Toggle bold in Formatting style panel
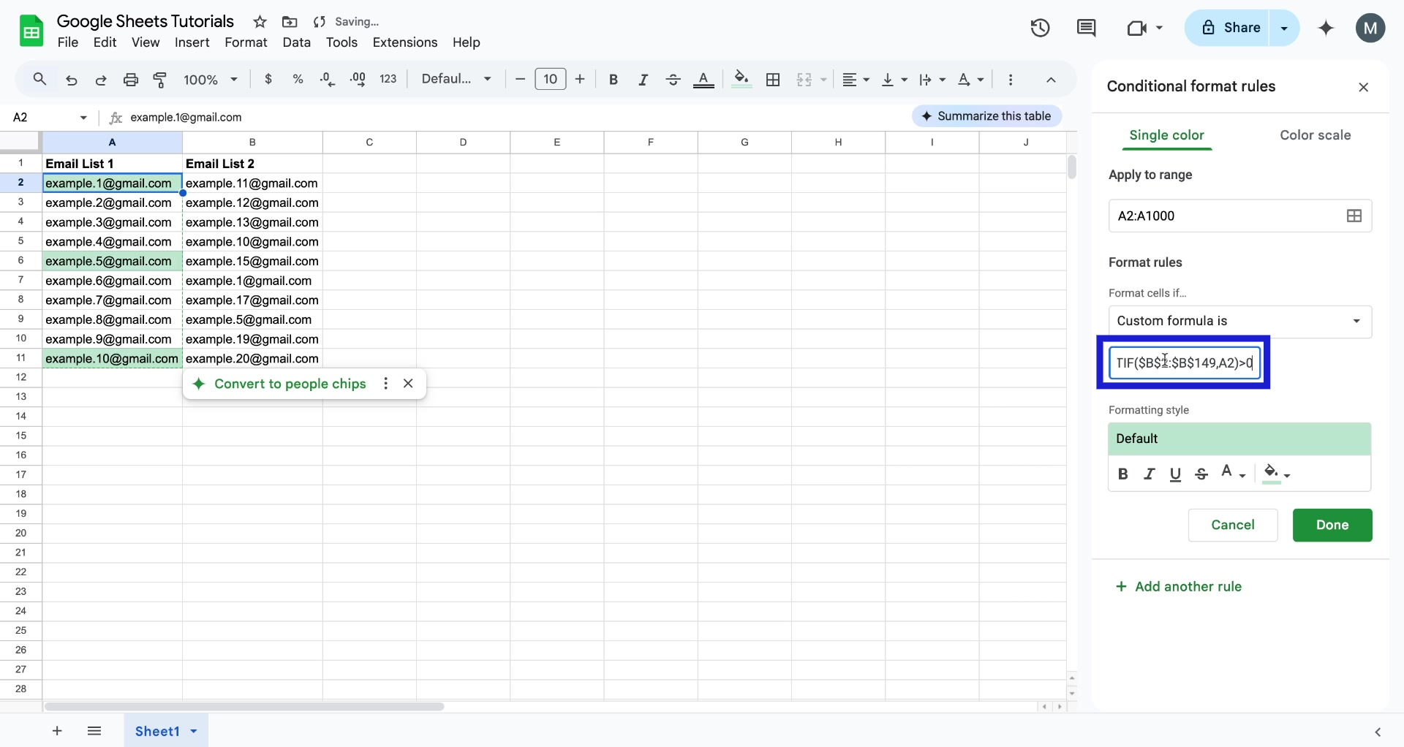Image resolution: width=1404 pixels, height=747 pixels. (1123, 474)
